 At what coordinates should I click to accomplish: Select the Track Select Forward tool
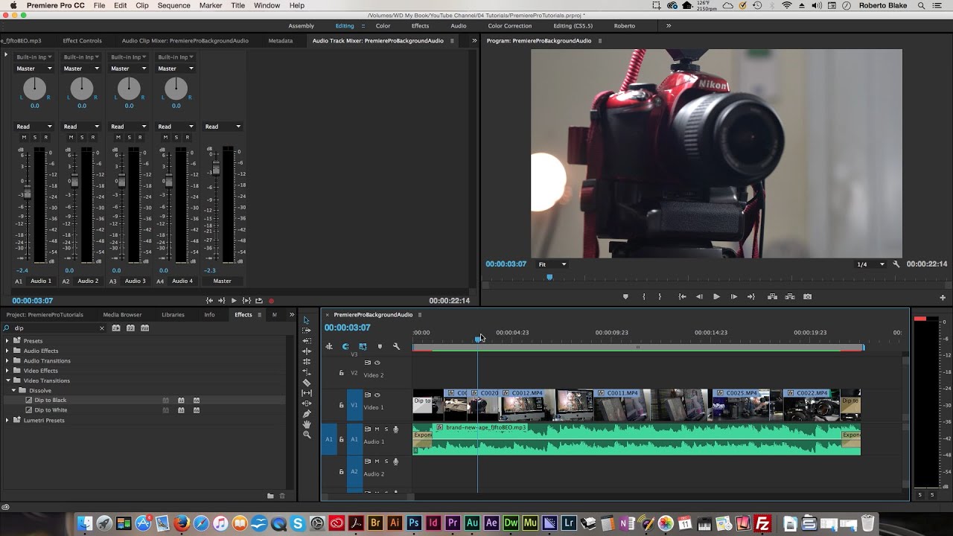tap(307, 331)
